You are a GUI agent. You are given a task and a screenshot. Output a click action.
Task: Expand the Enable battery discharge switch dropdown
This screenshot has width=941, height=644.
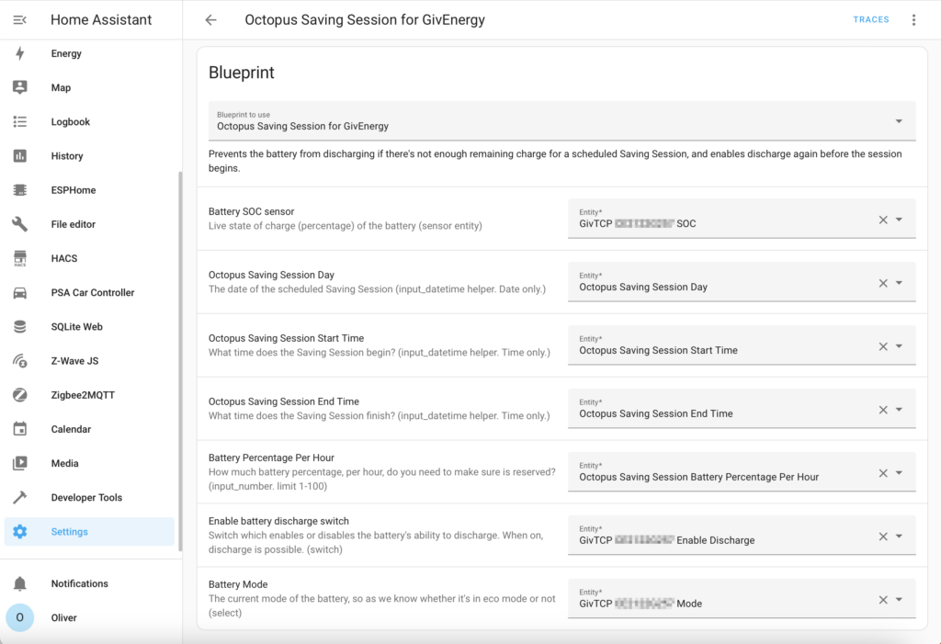899,537
